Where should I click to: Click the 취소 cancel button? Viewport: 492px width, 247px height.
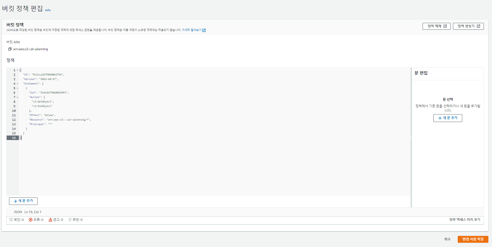tap(448, 239)
